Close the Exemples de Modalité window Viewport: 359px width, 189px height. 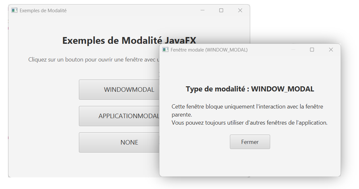[240, 10]
